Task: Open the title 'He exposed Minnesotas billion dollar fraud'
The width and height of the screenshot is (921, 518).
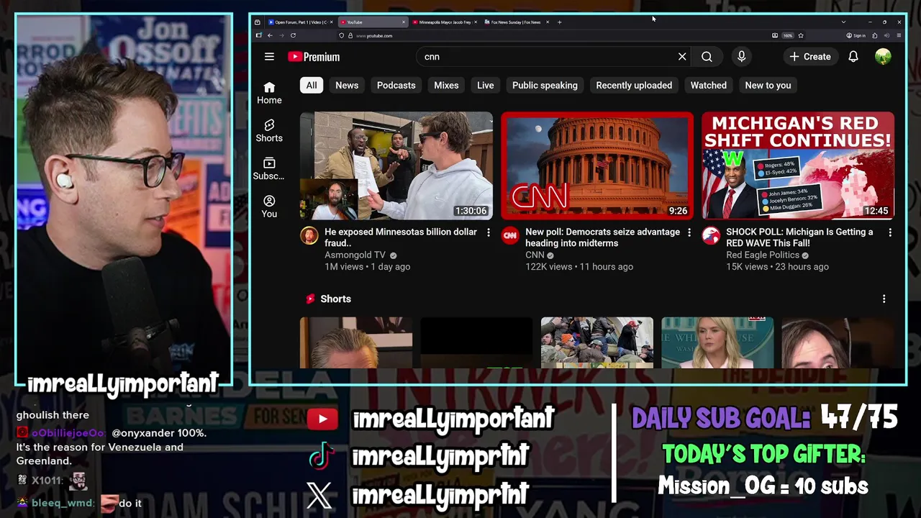Action: [x=401, y=237]
